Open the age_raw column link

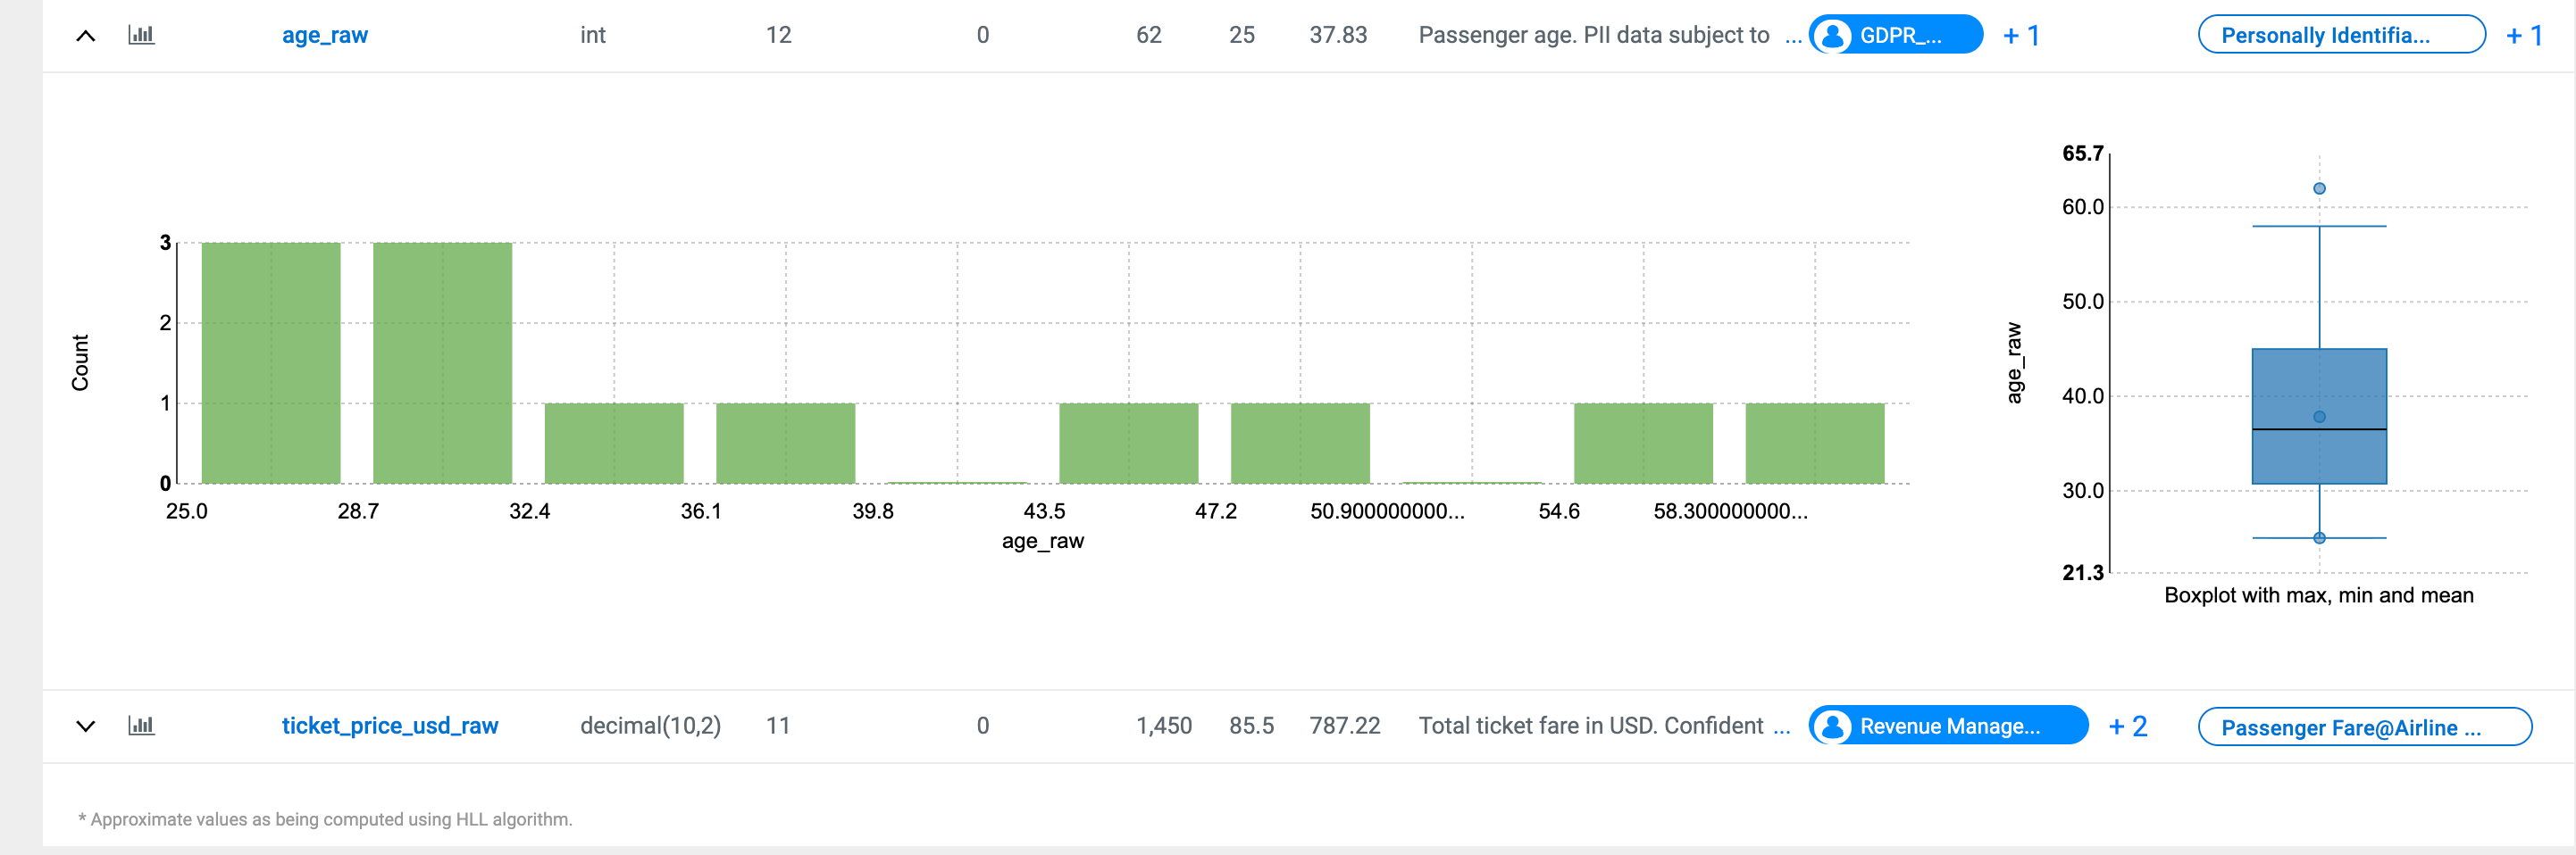point(324,35)
